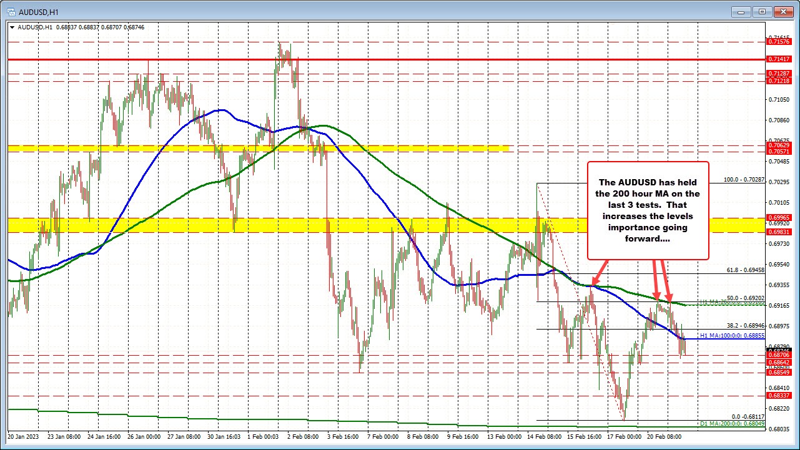Click the D1 MA:200 0.68049 green label
Viewport: 800px width, 450px height.
[x=731, y=424]
